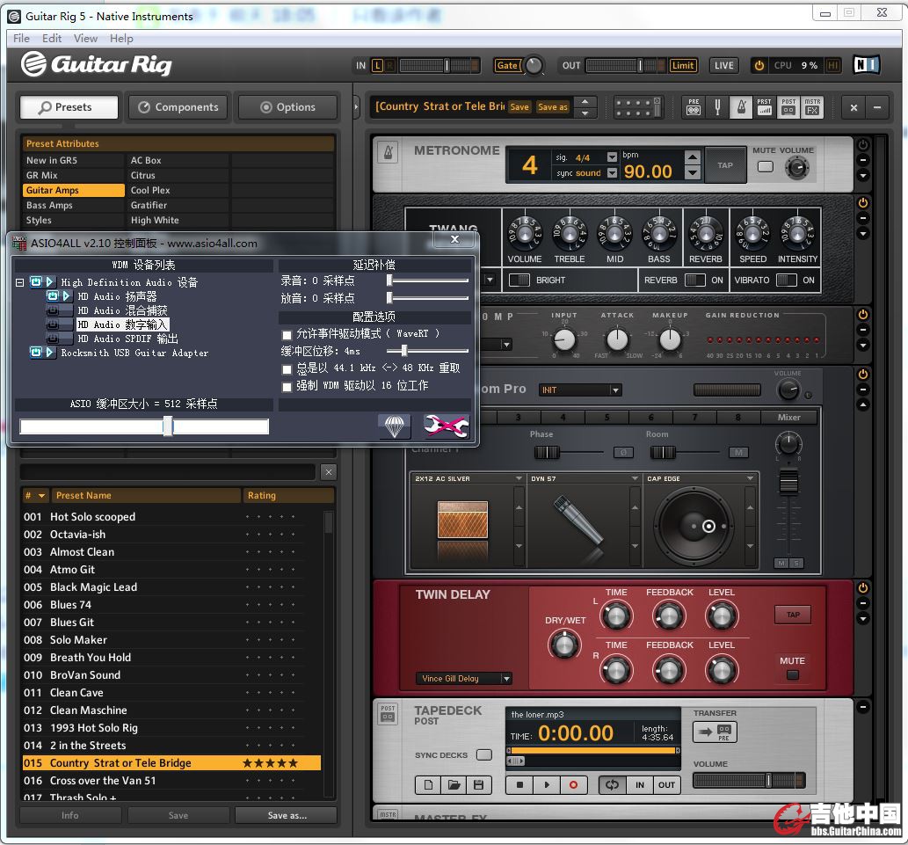The image size is (908, 845).
Task: Switch to the Components tab
Action: pos(178,107)
